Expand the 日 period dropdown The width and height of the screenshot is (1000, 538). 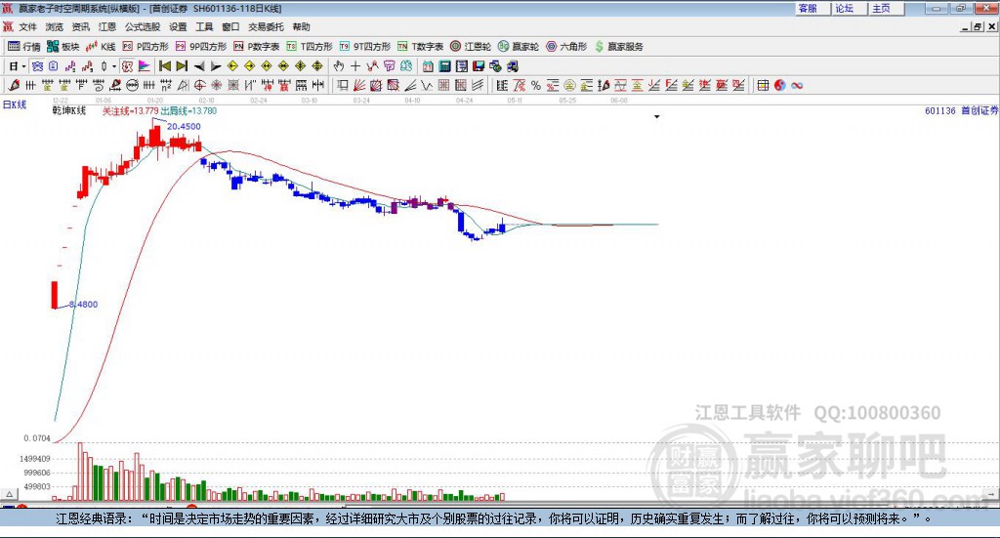(24, 66)
